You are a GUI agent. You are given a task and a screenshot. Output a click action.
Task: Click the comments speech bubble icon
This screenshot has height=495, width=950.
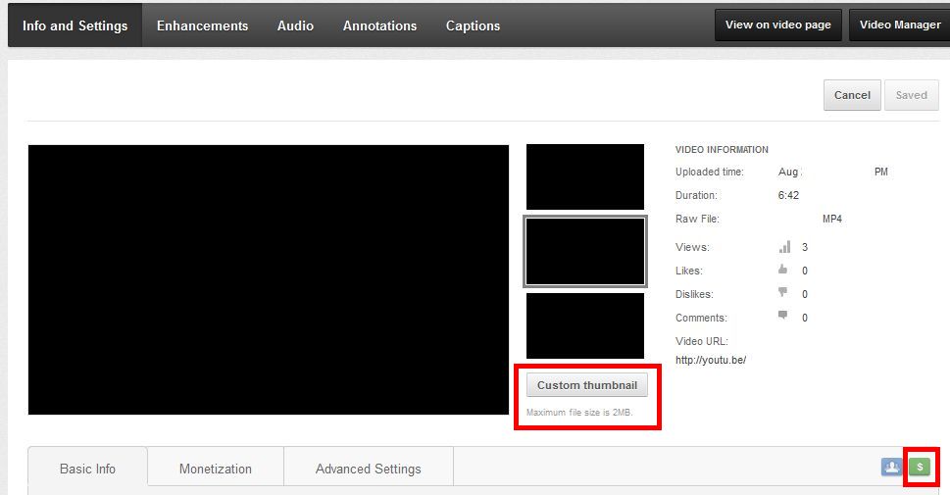coord(782,315)
